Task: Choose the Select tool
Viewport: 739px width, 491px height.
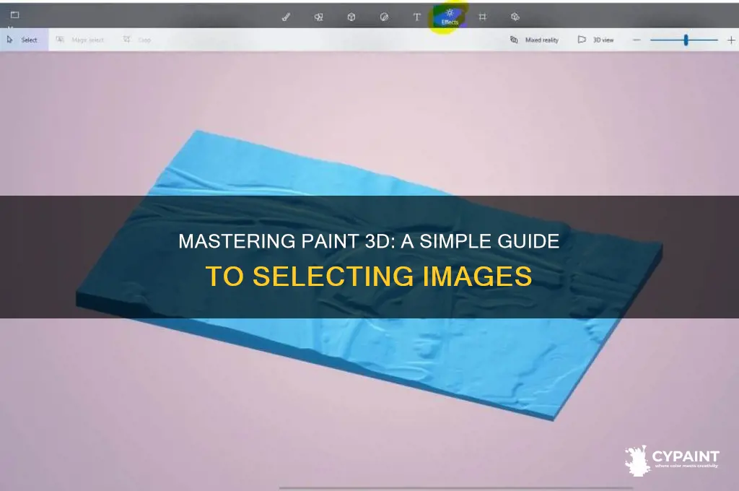Action: pos(22,40)
